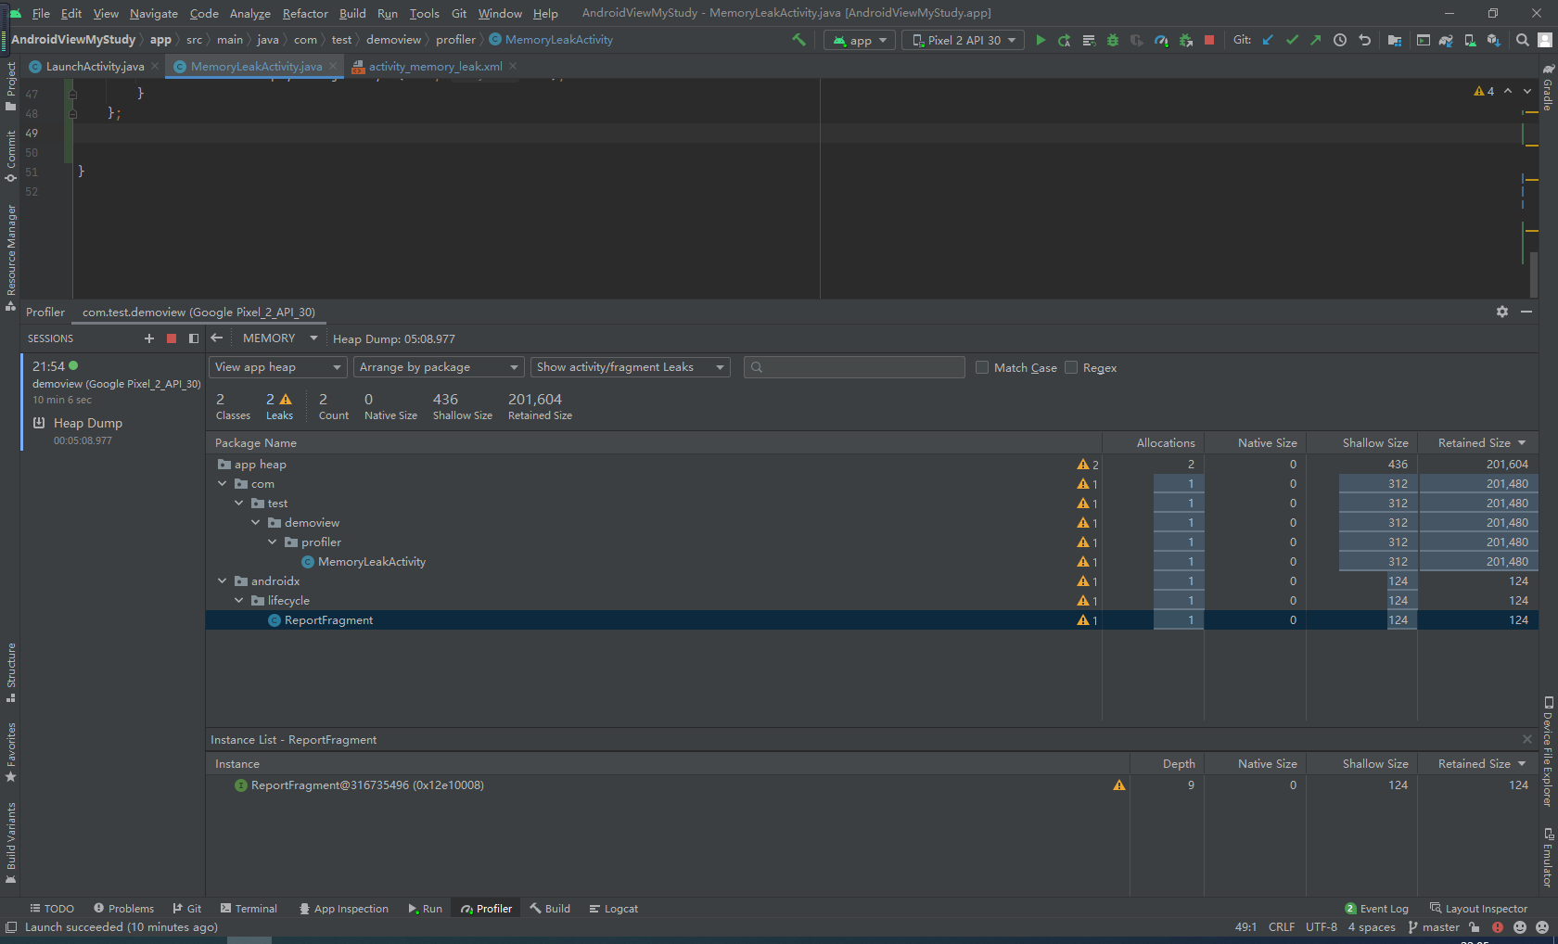Screen dimensions: 1558x944
Task: Start a new profiler session with plus icon
Action: (x=148, y=338)
